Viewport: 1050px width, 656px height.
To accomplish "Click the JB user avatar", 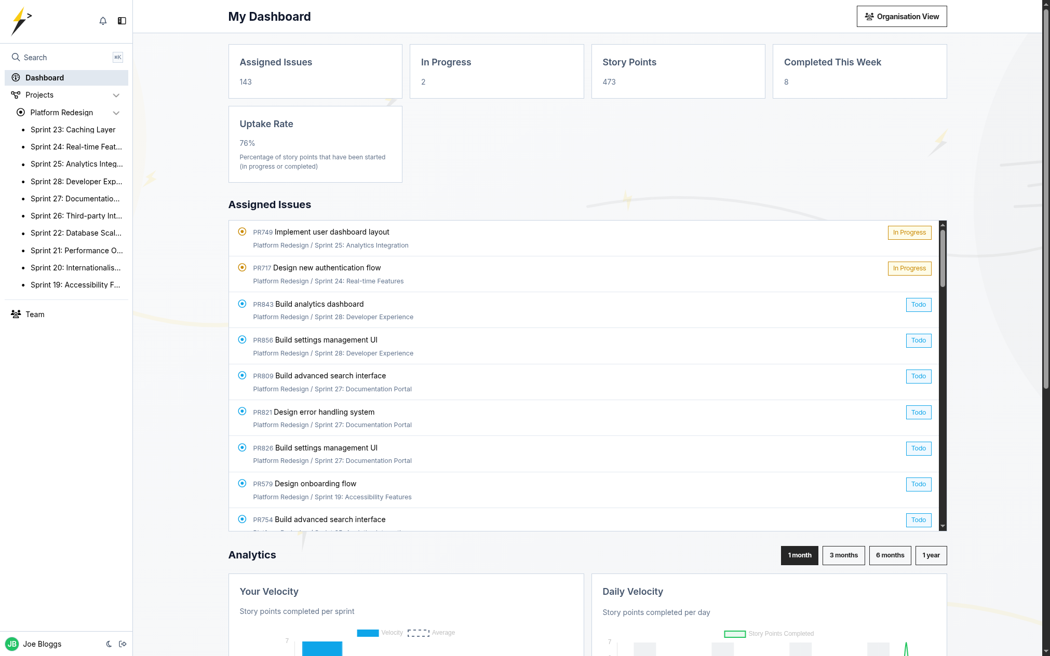I will [12, 644].
